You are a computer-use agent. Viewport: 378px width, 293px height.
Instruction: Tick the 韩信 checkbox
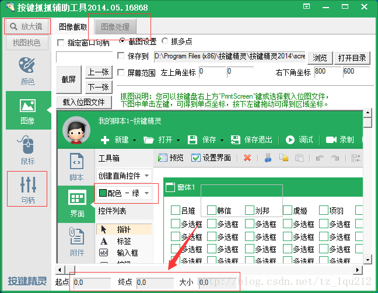[x=211, y=210]
